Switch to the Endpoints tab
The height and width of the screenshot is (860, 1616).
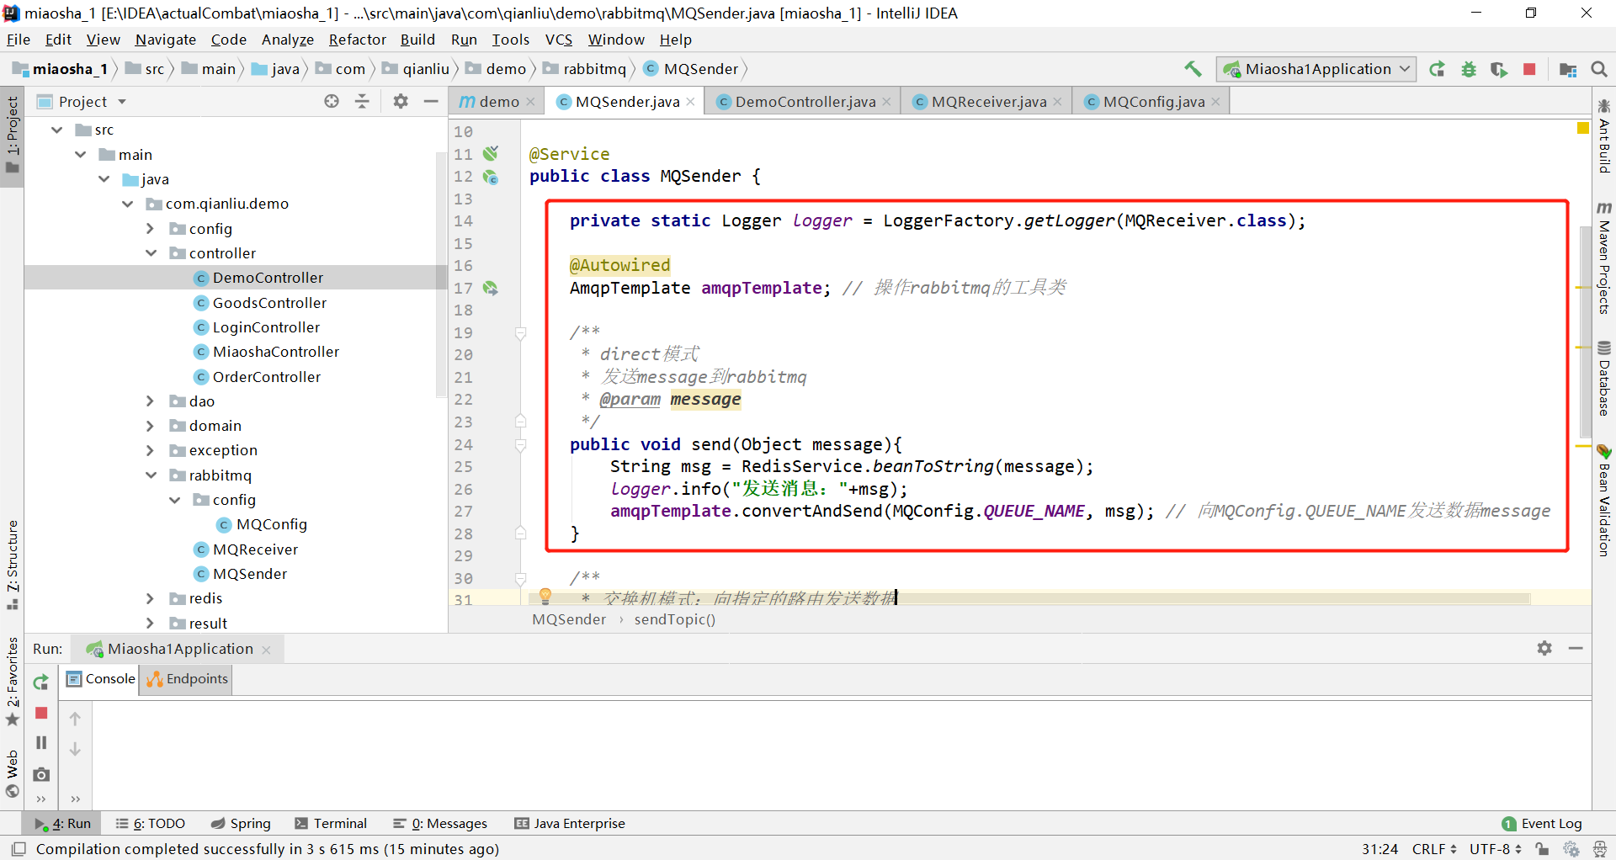(x=187, y=678)
